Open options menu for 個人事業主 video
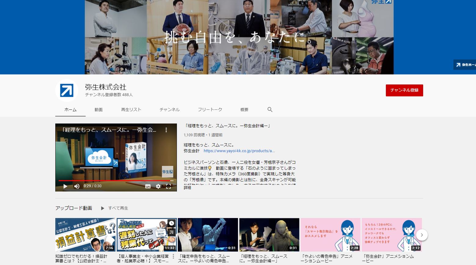The image size is (476, 265). 174,256
